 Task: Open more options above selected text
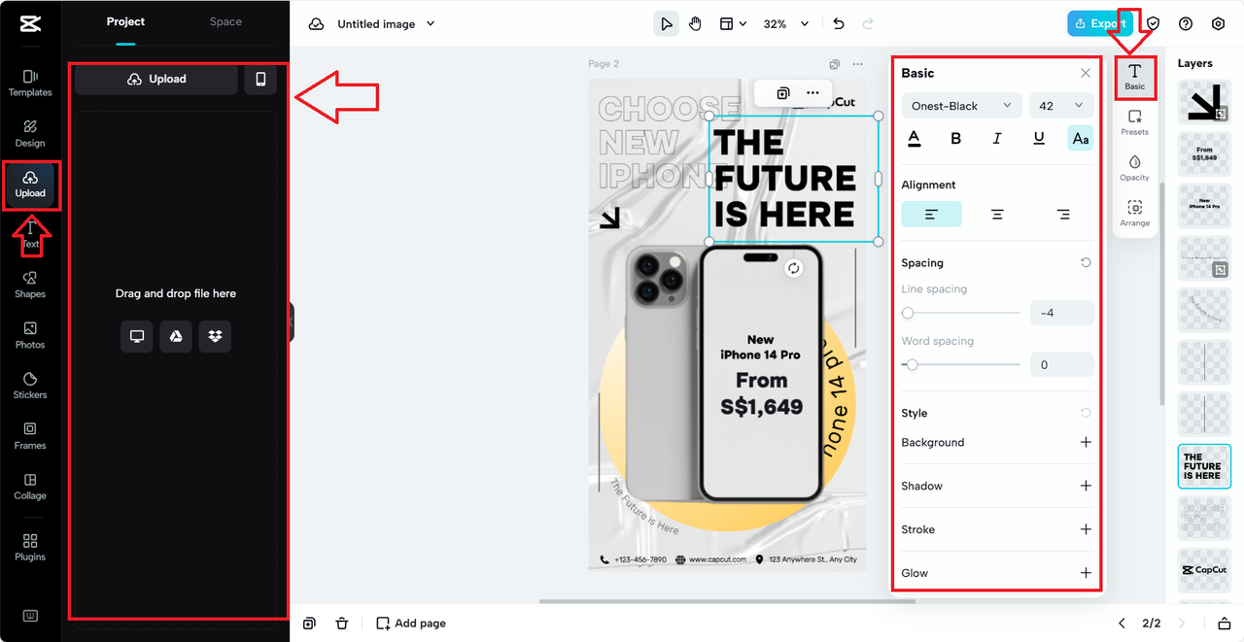coord(812,93)
